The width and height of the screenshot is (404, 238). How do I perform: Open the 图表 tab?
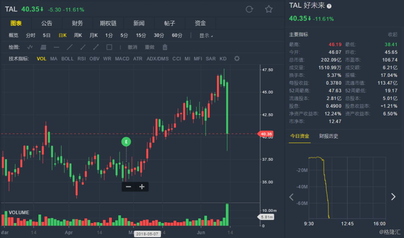pyautogui.click(x=16, y=23)
